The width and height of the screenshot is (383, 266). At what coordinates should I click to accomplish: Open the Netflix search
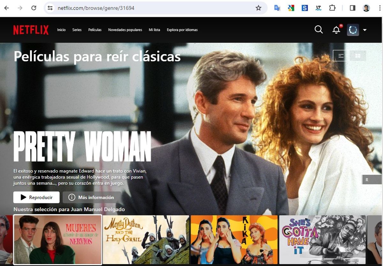pyautogui.click(x=319, y=30)
